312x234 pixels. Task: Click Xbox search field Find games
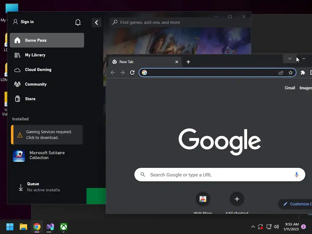pyautogui.click(x=180, y=22)
